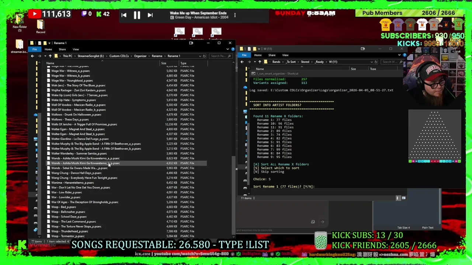
Task: Open Help in W (11) window
Action: (404, 55)
